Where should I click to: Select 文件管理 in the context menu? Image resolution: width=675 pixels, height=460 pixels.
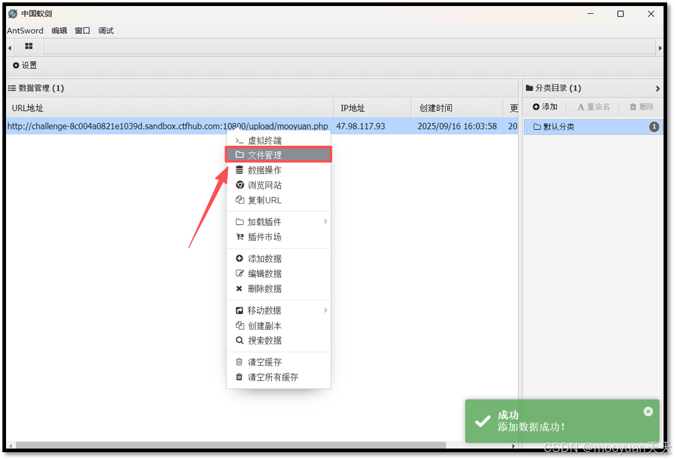[279, 155]
